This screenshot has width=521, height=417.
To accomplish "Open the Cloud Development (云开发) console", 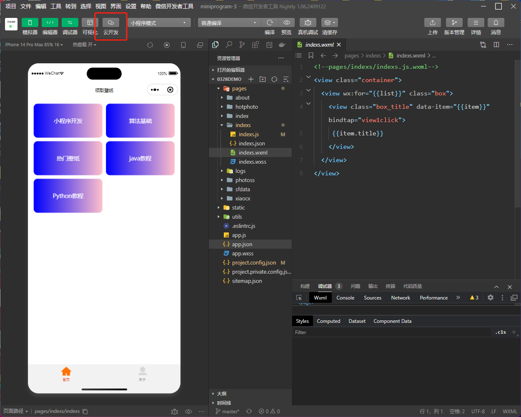I will [x=111, y=22].
